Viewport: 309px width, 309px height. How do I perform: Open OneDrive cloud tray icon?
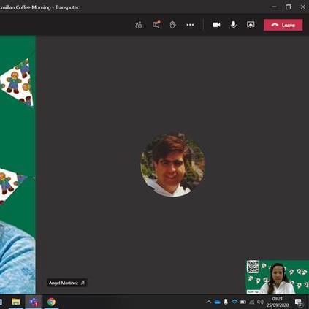217,302
